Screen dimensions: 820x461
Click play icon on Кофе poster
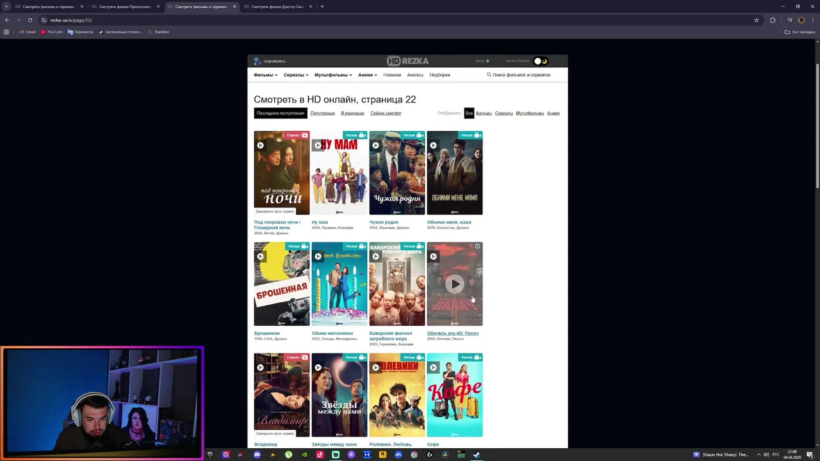[433, 368]
